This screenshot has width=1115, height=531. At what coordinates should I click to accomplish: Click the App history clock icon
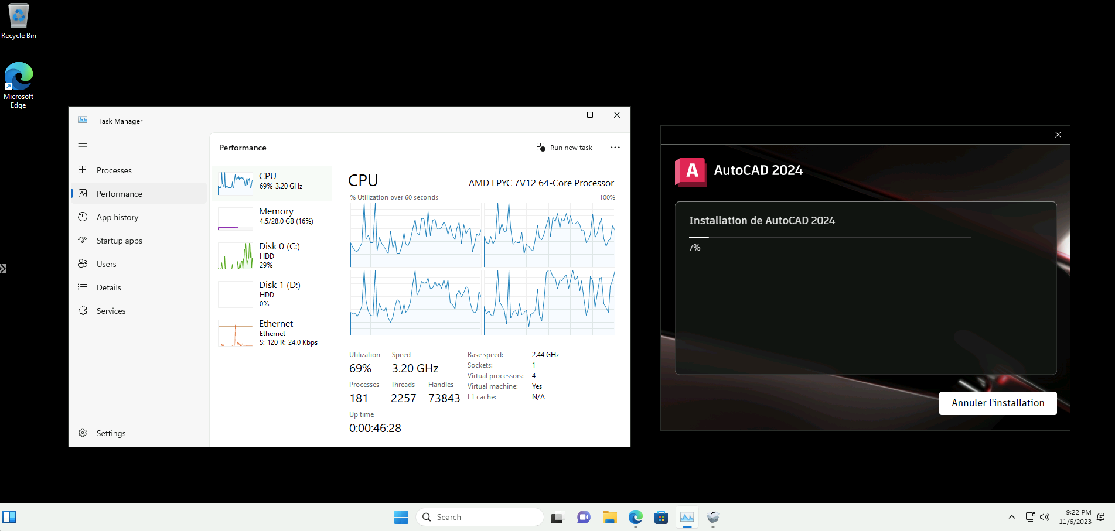[x=83, y=217]
